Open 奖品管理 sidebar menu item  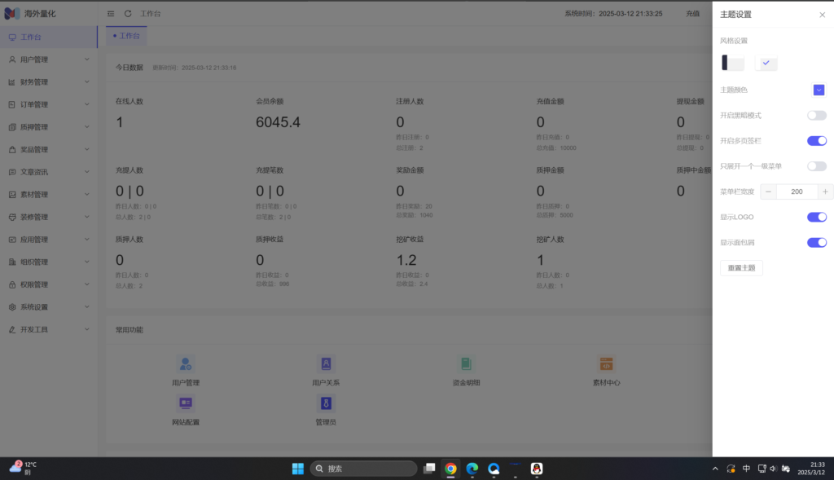click(48, 149)
